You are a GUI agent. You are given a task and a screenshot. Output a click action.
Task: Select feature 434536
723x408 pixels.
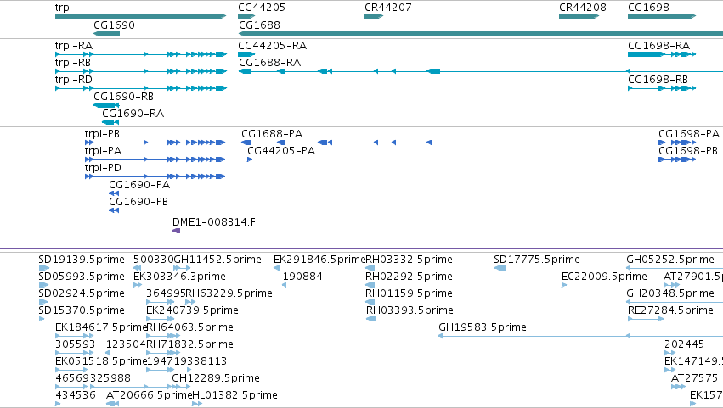[58, 404]
